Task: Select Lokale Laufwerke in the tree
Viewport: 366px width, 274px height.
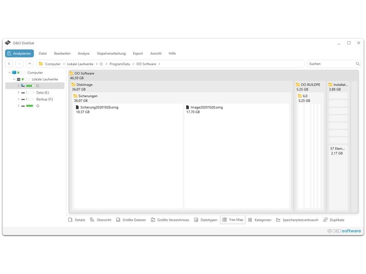Action: pyautogui.click(x=45, y=79)
